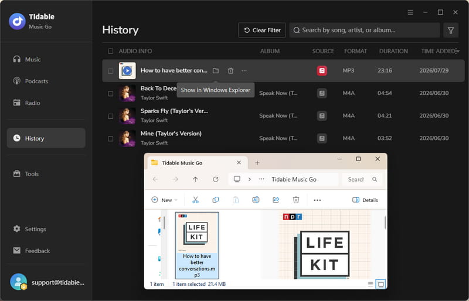Image resolution: width=469 pixels, height=301 pixels.
Task: Open the Tidabie hamburger menu
Action: tap(410, 12)
